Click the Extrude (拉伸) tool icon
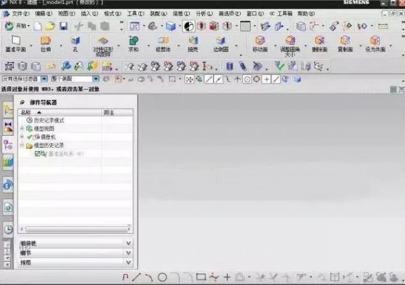This screenshot has width=405, height=285. point(46,41)
